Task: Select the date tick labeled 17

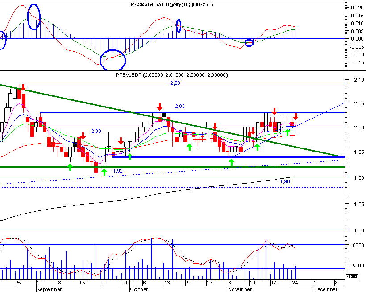Action: pos(274,283)
